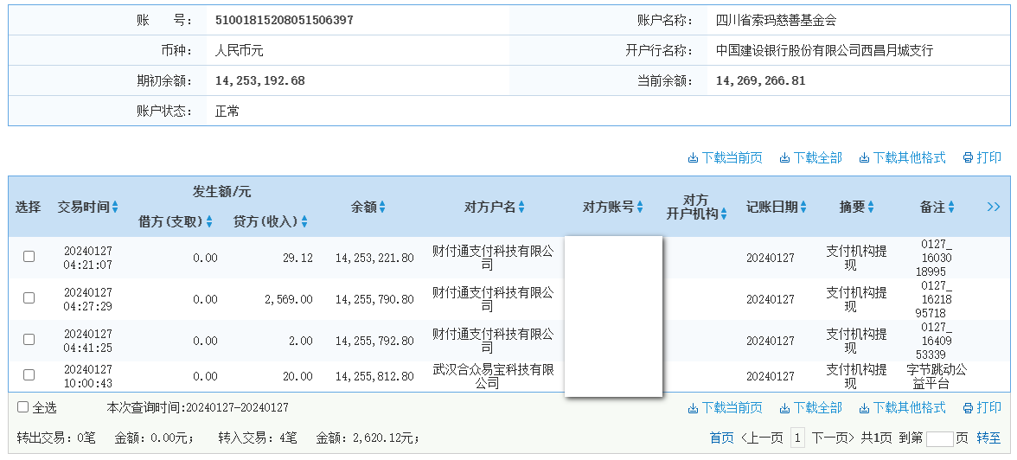Select the checkbox for the 04:27:29 transaction
This screenshot has height=460, width=1017.
[x=29, y=297]
